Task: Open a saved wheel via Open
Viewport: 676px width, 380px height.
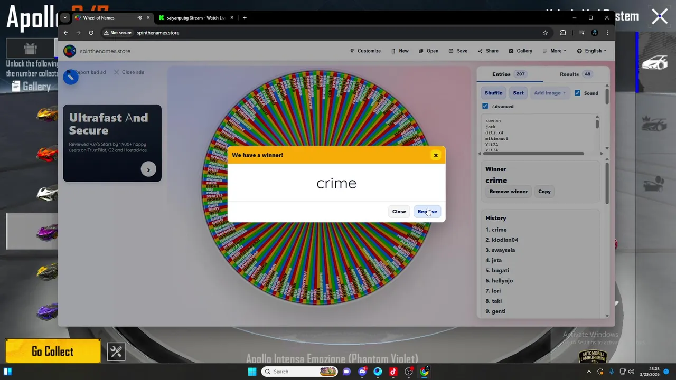Action: click(429, 51)
